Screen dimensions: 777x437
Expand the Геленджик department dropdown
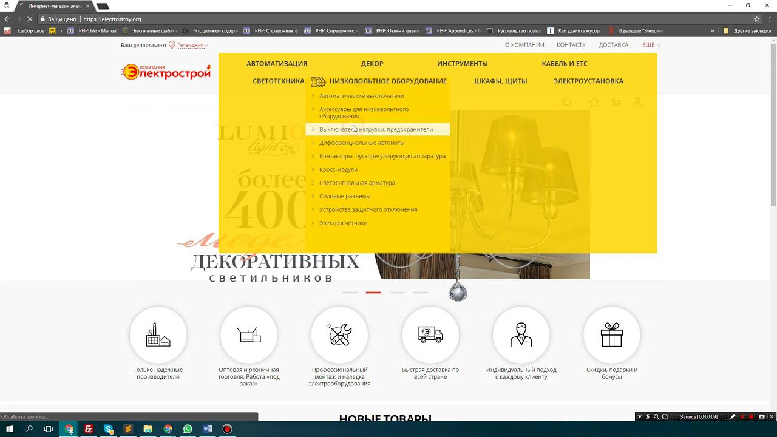(x=192, y=45)
